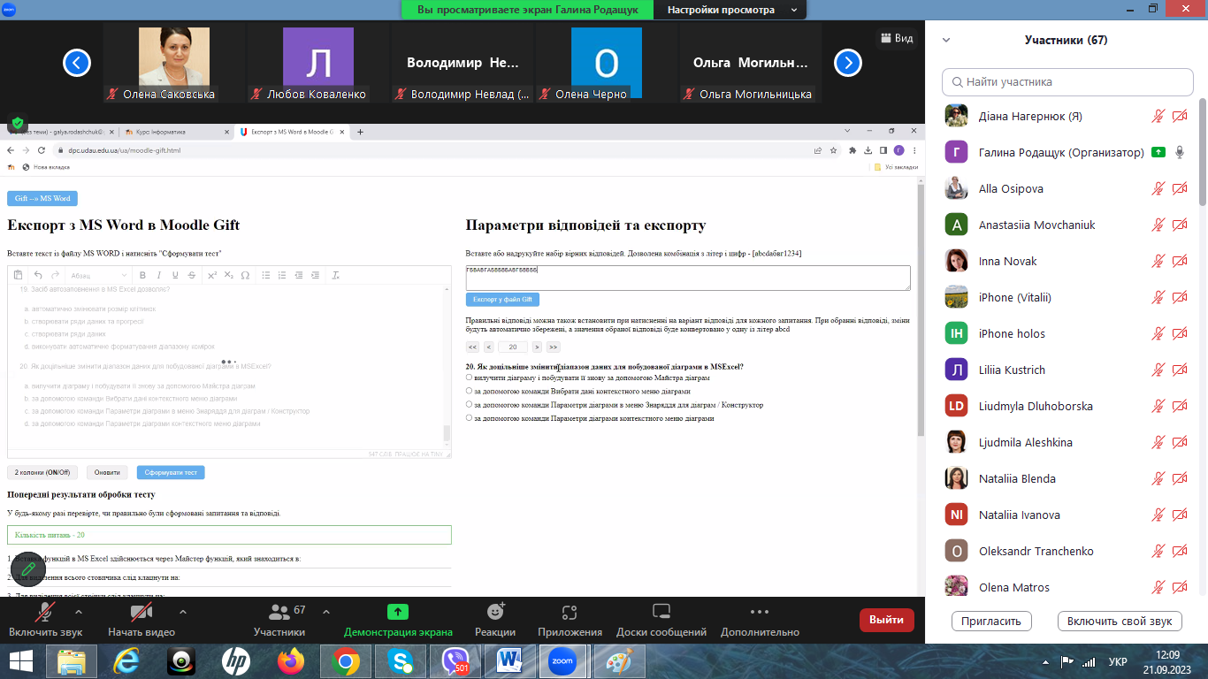Click "Експорт у файл Gift" button

pyautogui.click(x=502, y=300)
